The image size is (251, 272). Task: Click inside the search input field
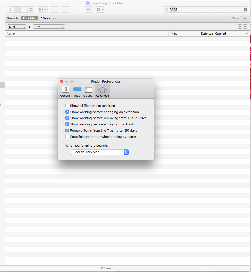pyautogui.click(x=204, y=10)
